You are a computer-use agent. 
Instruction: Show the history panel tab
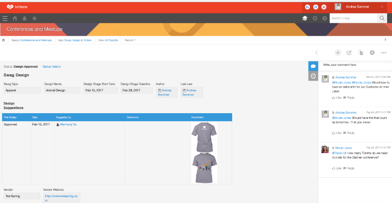pyautogui.click(x=313, y=76)
